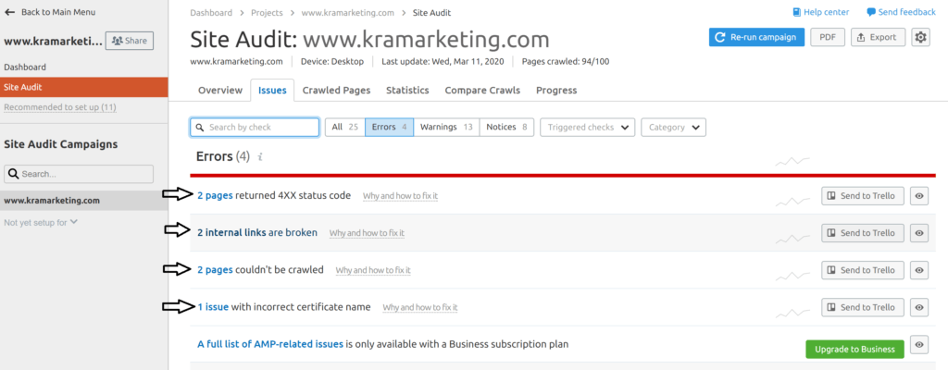Open the Help center link
The image size is (948, 370).
tap(821, 12)
